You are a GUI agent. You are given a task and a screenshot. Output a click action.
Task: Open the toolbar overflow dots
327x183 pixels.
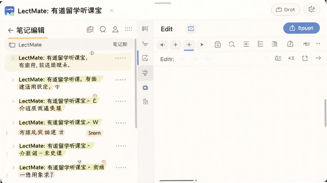(318, 44)
